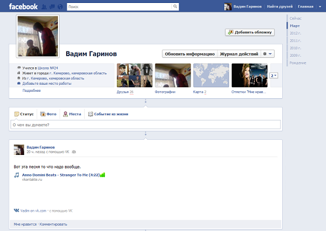
Task: Open hometown Кемерово link
Action: coord(56,78)
